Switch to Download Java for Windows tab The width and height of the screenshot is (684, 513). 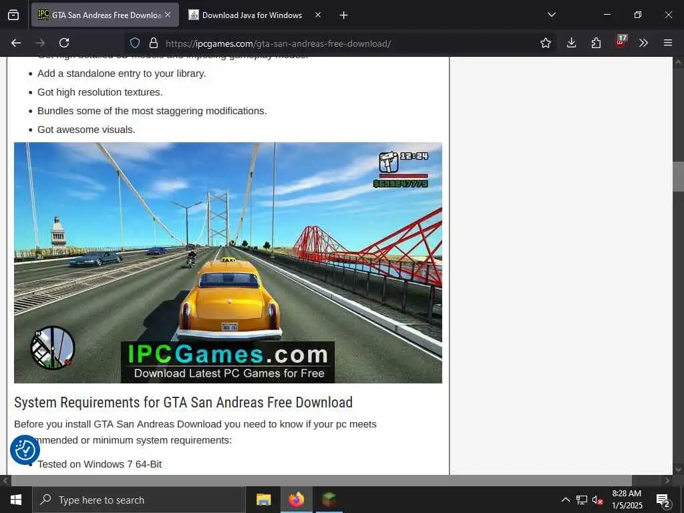click(252, 15)
